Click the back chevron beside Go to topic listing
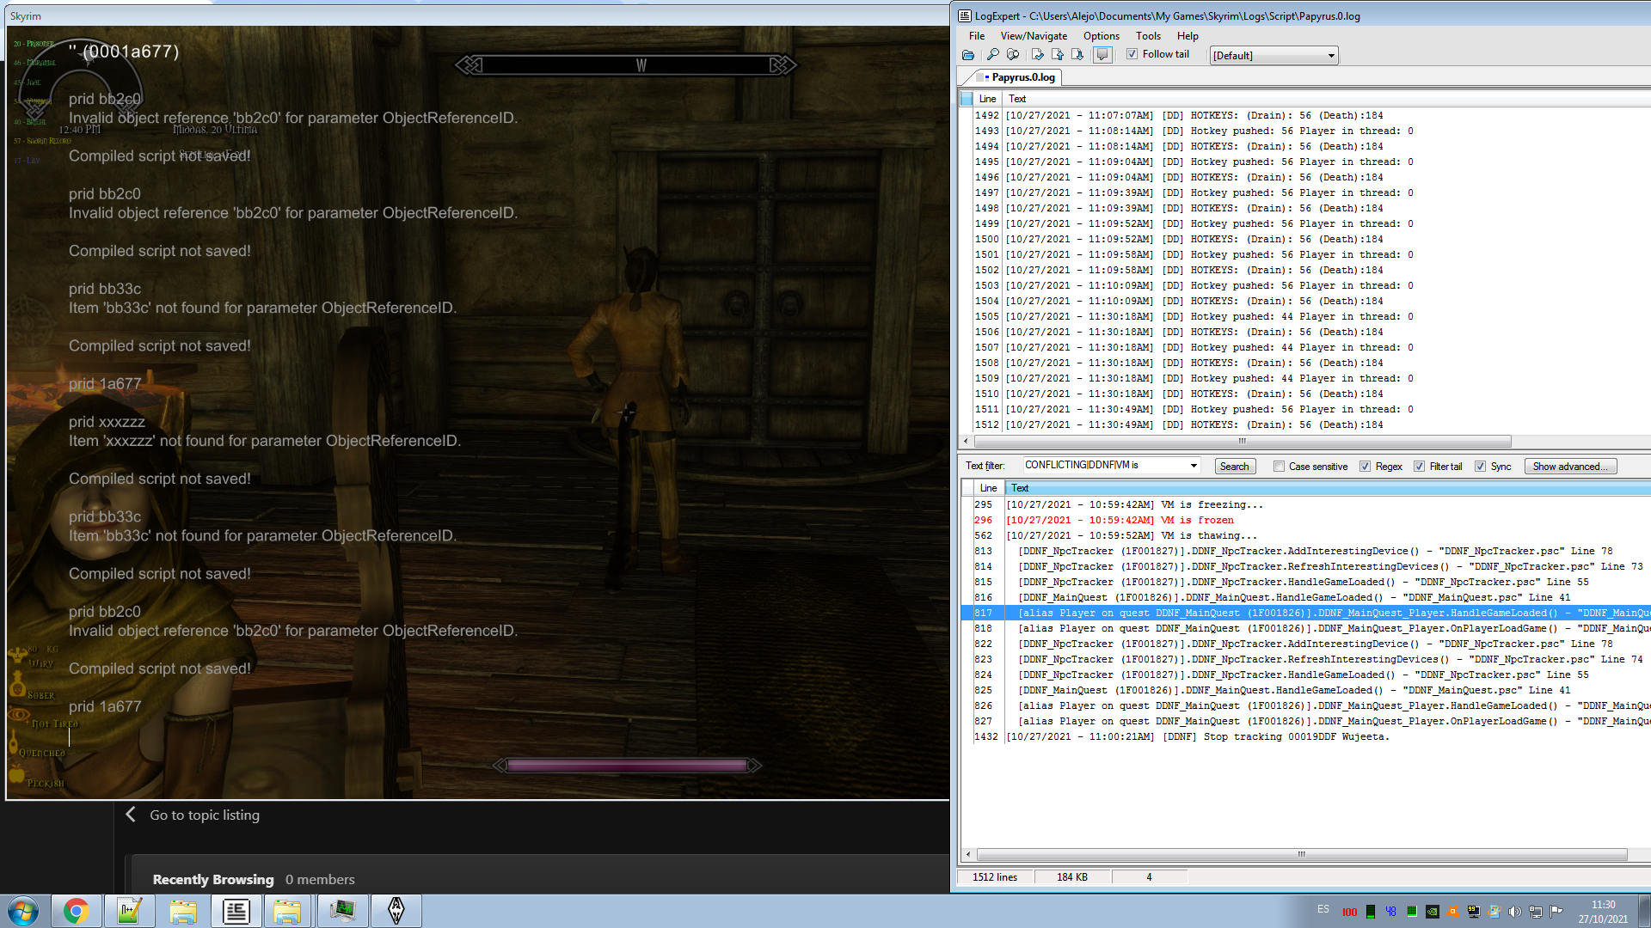Image resolution: width=1651 pixels, height=928 pixels. coord(131,815)
